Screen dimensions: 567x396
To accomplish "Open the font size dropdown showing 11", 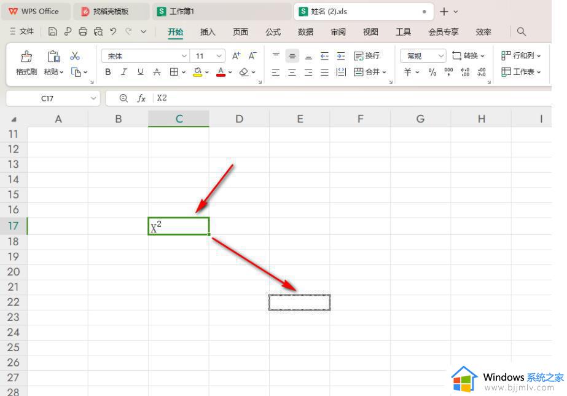I will click(219, 56).
